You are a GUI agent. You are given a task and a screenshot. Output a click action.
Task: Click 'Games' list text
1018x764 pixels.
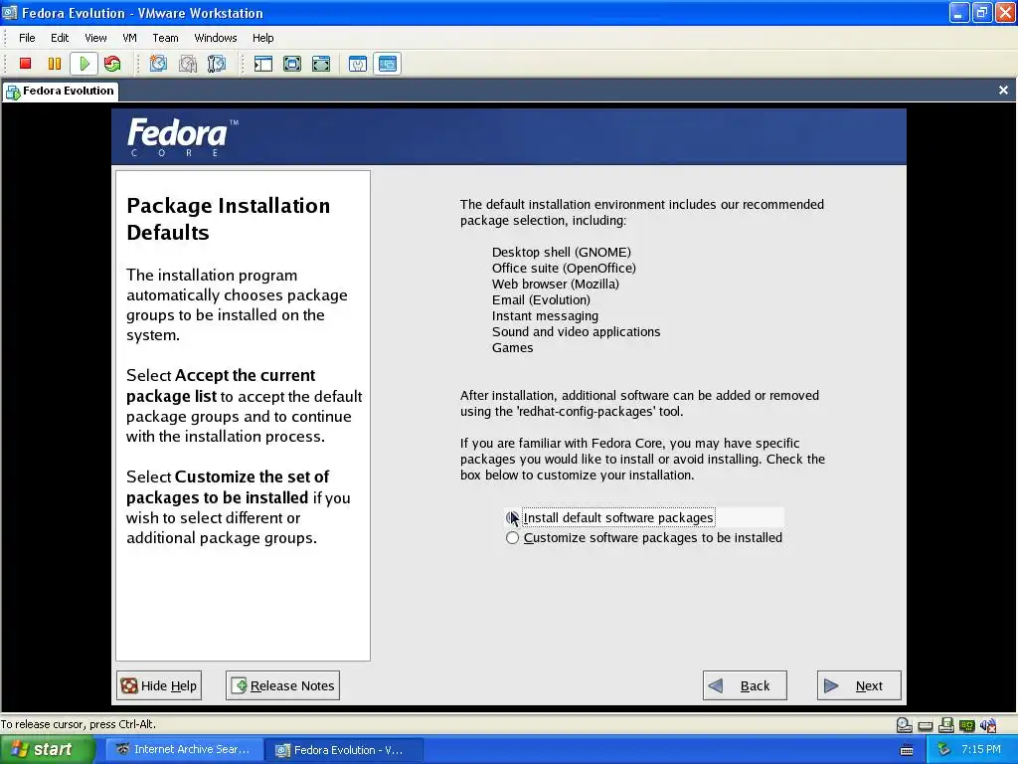[x=512, y=347]
